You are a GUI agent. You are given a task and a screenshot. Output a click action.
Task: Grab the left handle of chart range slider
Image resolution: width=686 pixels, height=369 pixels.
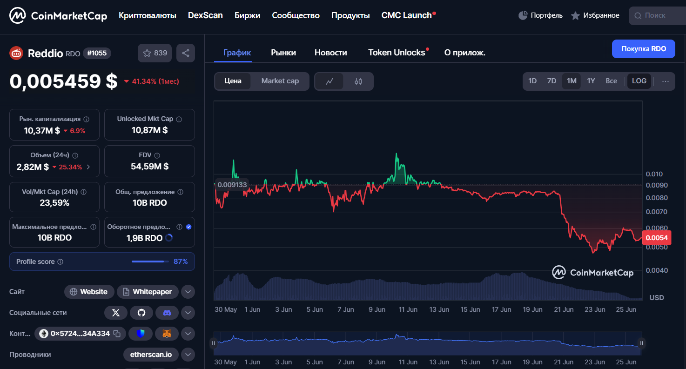214,343
